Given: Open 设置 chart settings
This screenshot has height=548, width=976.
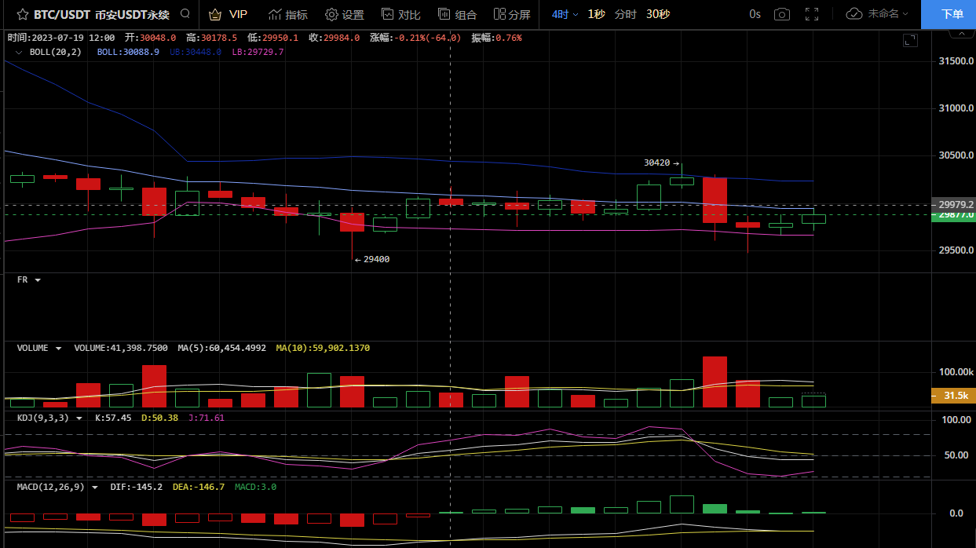Looking at the screenshot, I should pyautogui.click(x=345, y=14).
